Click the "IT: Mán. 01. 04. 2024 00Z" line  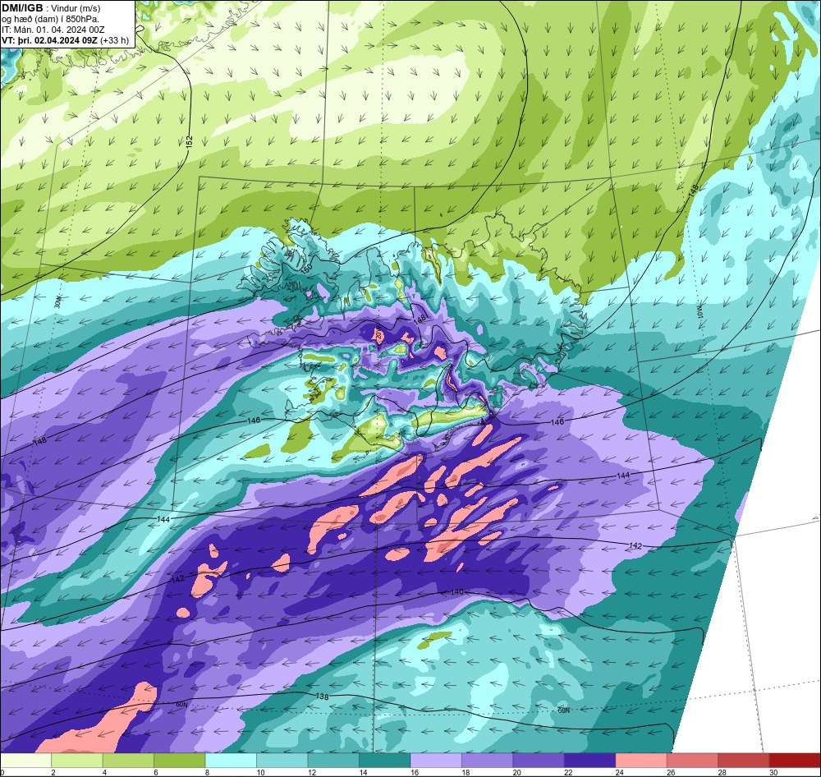tap(53, 30)
